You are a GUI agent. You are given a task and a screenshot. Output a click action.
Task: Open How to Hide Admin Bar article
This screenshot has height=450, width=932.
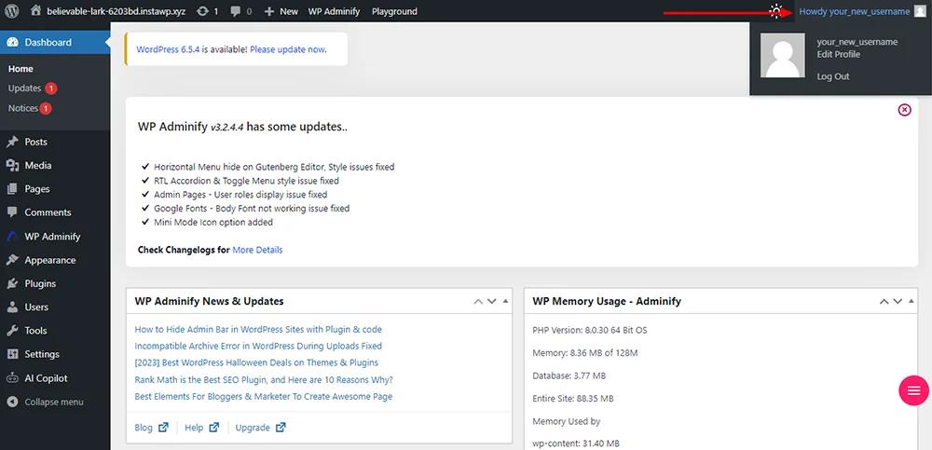pyautogui.click(x=258, y=329)
